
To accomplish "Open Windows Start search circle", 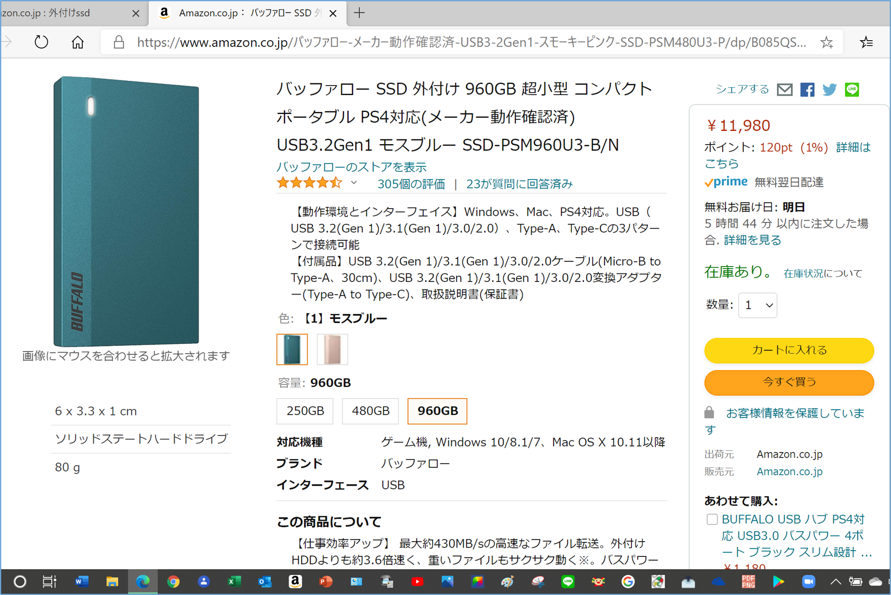I will click(x=20, y=582).
